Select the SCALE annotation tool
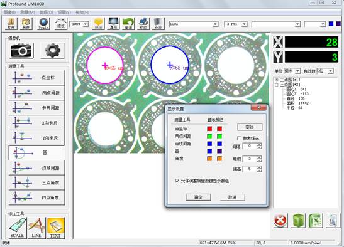 (18, 228)
